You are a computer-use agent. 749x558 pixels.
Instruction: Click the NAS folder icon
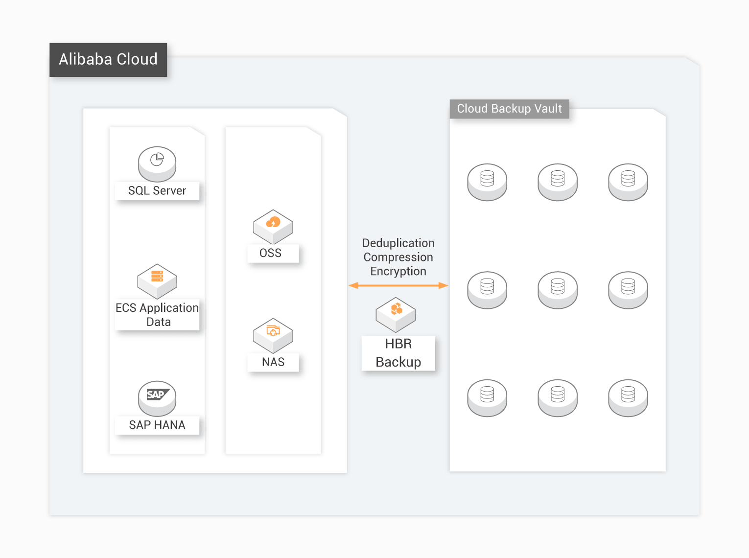pos(273,336)
